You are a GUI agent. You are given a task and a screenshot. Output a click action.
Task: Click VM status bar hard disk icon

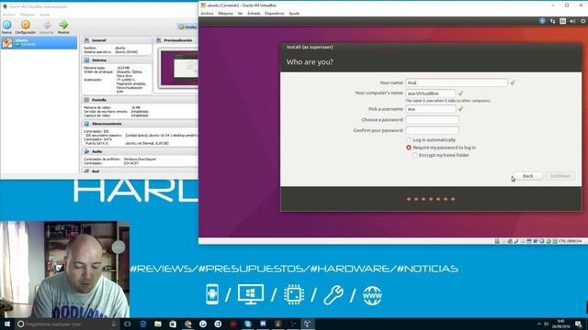click(x=497, y=241)
